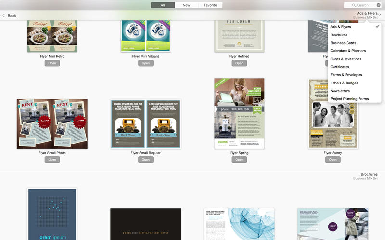This screenshot has height=240, width=385.
Task: Switch to the New tab
Action: (x=186, y=5)
